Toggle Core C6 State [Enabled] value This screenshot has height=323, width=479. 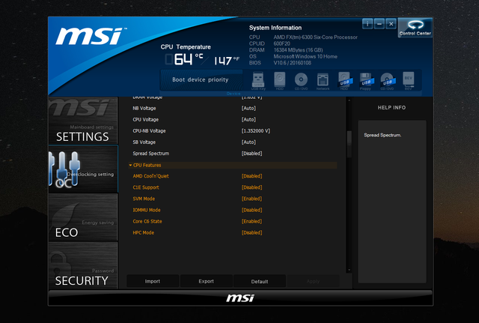(252, 221)
